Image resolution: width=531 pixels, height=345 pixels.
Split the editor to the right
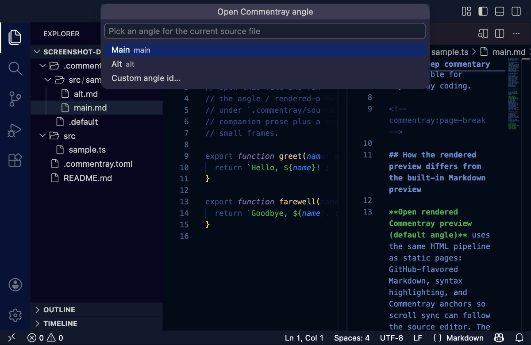pos(500,34)
